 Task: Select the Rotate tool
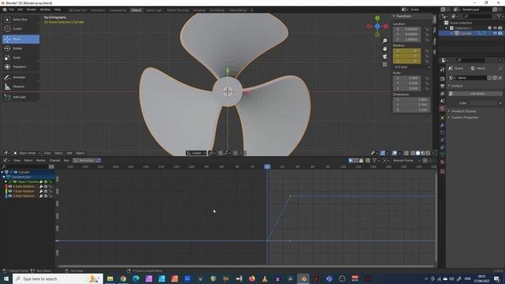(21, 48)
